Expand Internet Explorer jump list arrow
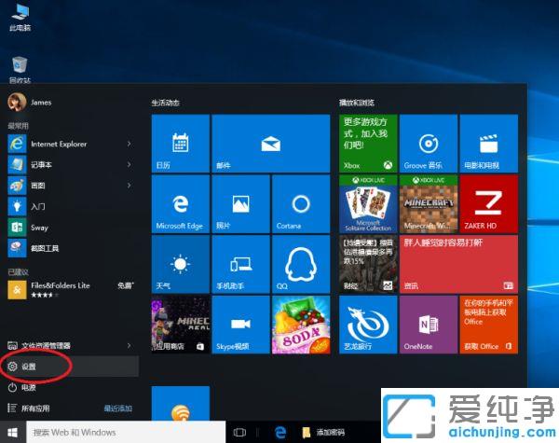 point(130,144)
